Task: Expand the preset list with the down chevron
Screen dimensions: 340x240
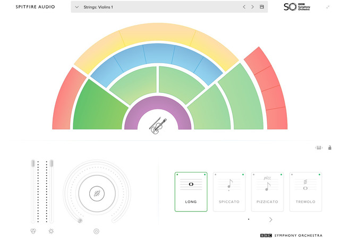Action: pyautogui.click(x=76, y=7)
